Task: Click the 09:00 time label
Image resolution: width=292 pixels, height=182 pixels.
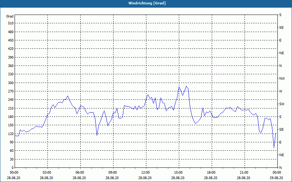Action: pyautogui.click(x=113, y=173)
